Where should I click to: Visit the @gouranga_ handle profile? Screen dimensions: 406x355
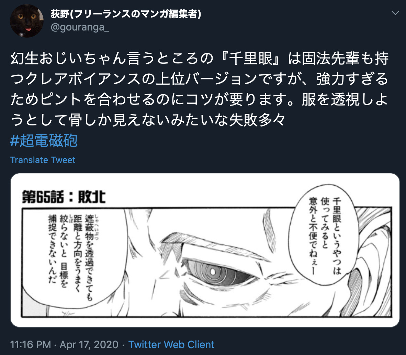point(80,27)
